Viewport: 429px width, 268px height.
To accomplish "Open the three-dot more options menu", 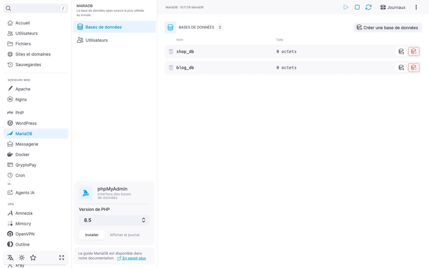I will pos(416,7).
